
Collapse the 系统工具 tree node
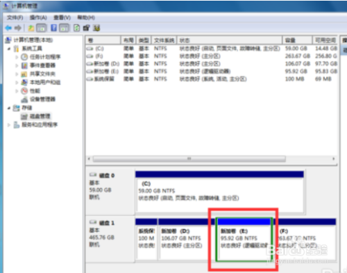click(x=9, y=49)
